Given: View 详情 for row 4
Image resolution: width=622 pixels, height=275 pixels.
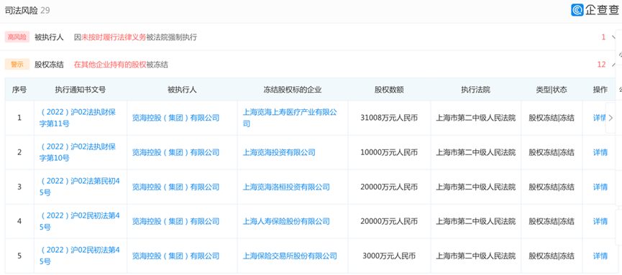Looking at the screenshot, I should click(600, 221).
